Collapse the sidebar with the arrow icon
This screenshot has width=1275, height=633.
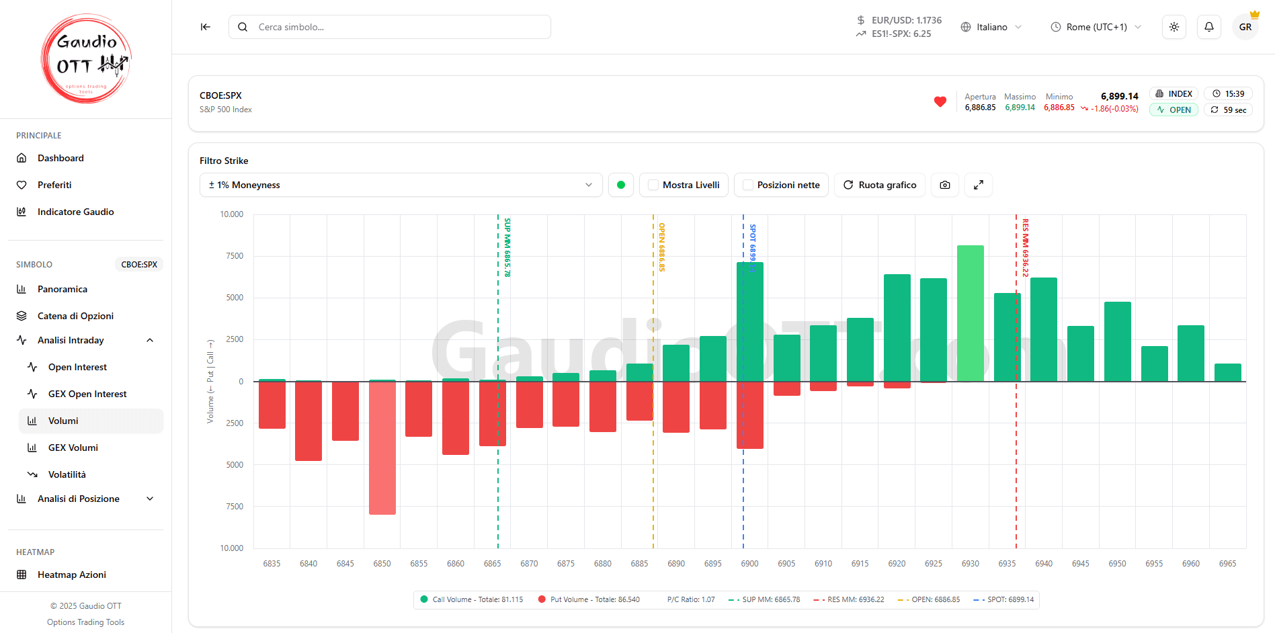[206, 27]
